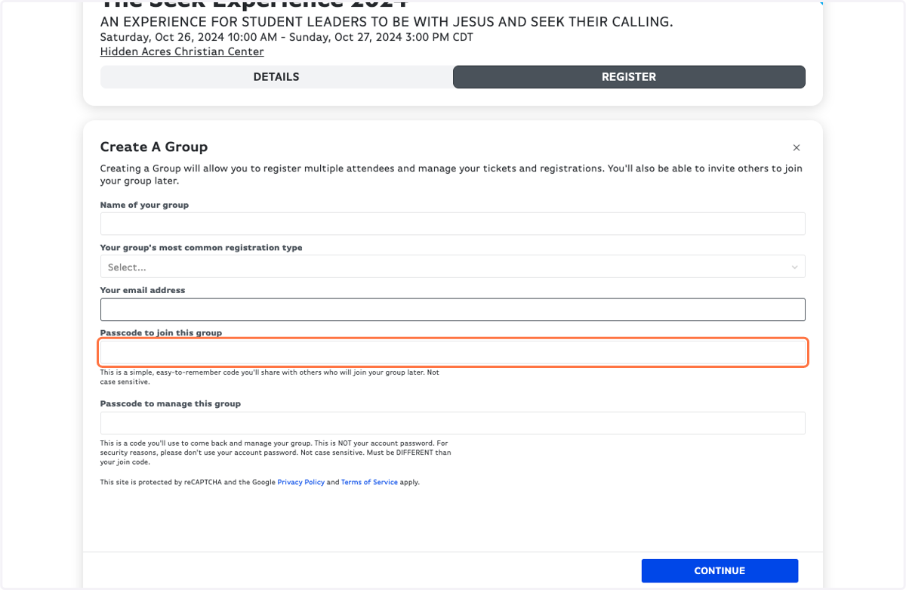Click the event date and time text
Image resolution: width=906 pixels, height=590 pixels.
(x=287, y=37)
